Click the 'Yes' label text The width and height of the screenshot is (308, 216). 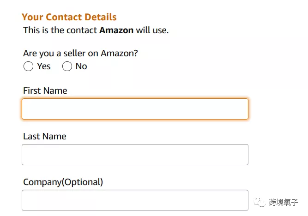[44, 66]
